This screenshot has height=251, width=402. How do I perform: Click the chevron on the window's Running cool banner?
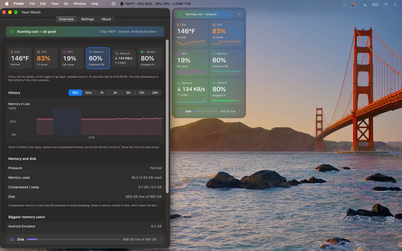coord(160,32)
